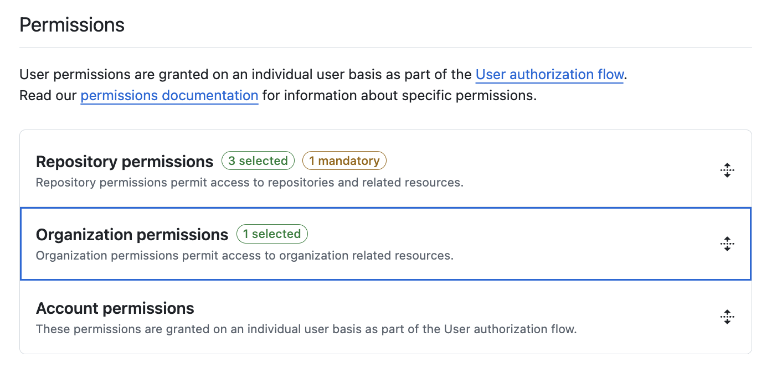Click the Account permissions reorder icon
The width and height of the screenshot is (782, 383).
coord(727,317)
